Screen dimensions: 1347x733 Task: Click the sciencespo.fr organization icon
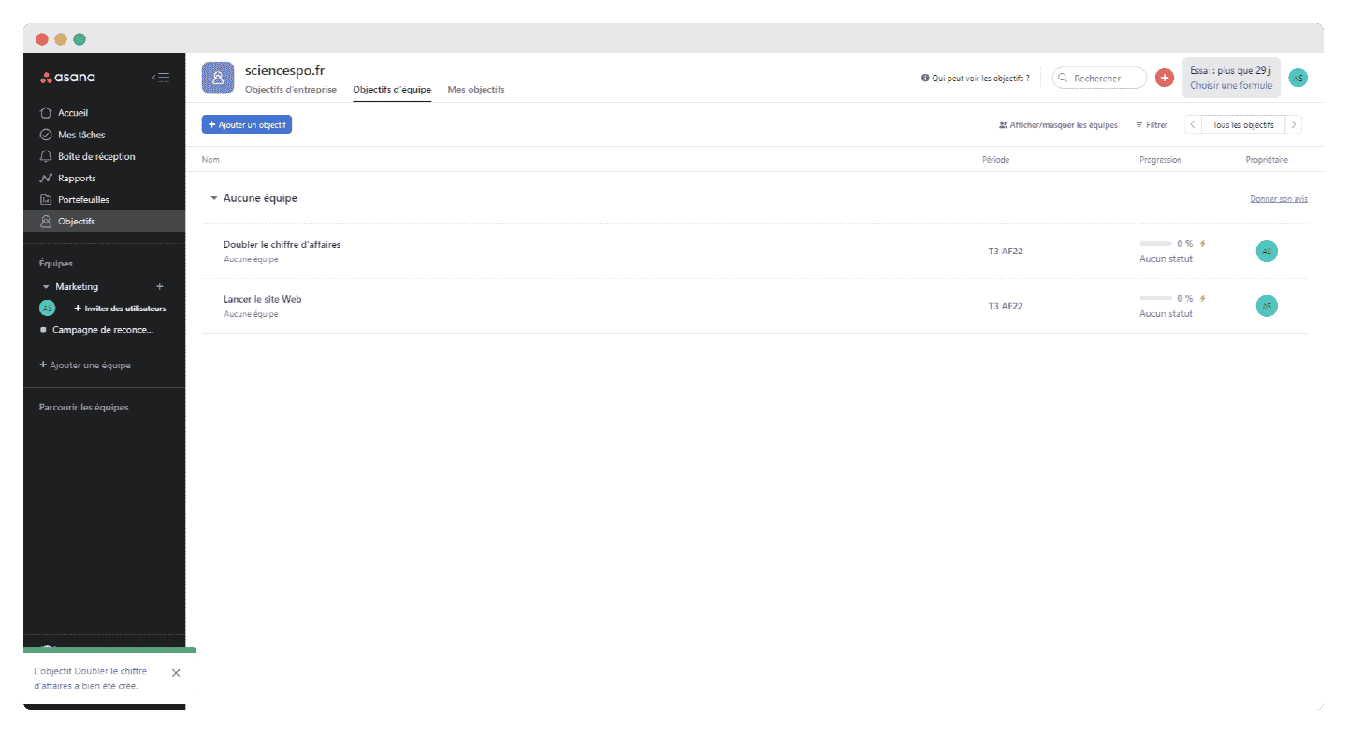[218, 79]
